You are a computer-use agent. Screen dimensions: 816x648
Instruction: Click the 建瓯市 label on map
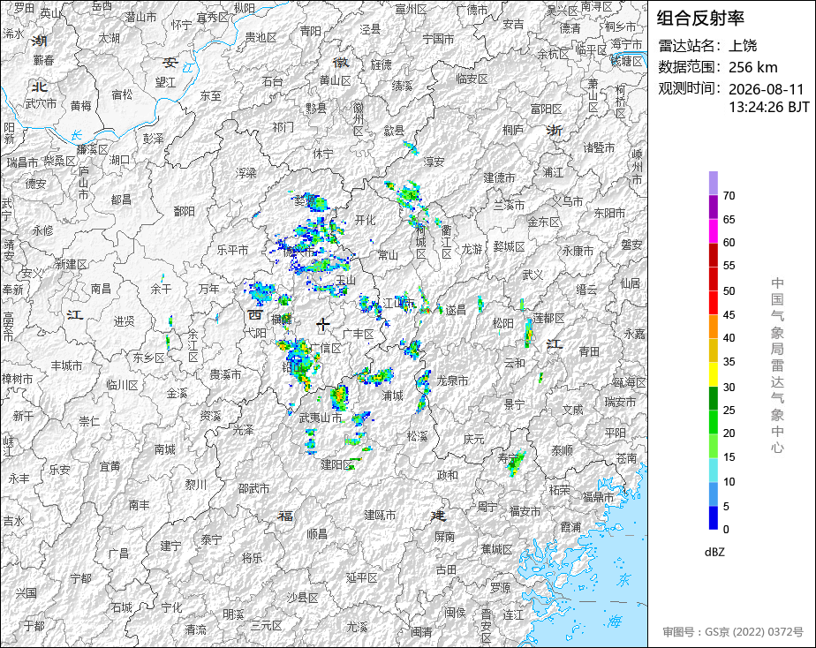point(380,515)
